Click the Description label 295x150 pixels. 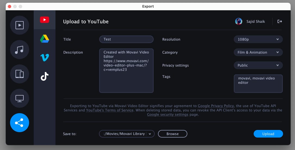point(73,53)
